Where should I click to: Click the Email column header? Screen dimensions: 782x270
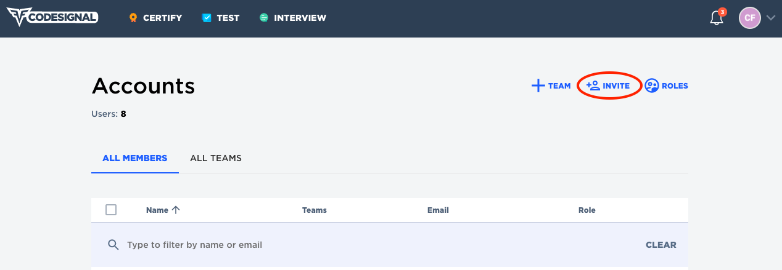pos(438,210)
